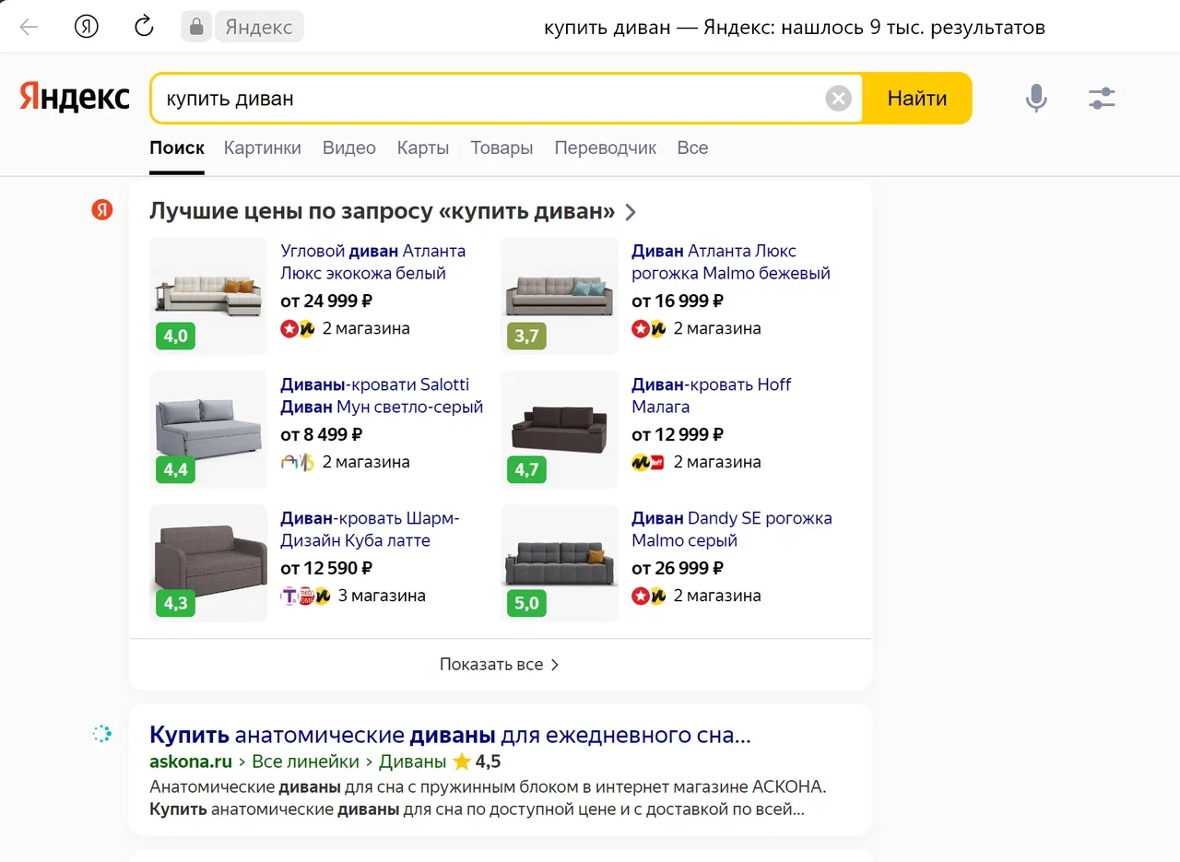
Task: Click the 5,0 rating badge
Action: (526, 603)
